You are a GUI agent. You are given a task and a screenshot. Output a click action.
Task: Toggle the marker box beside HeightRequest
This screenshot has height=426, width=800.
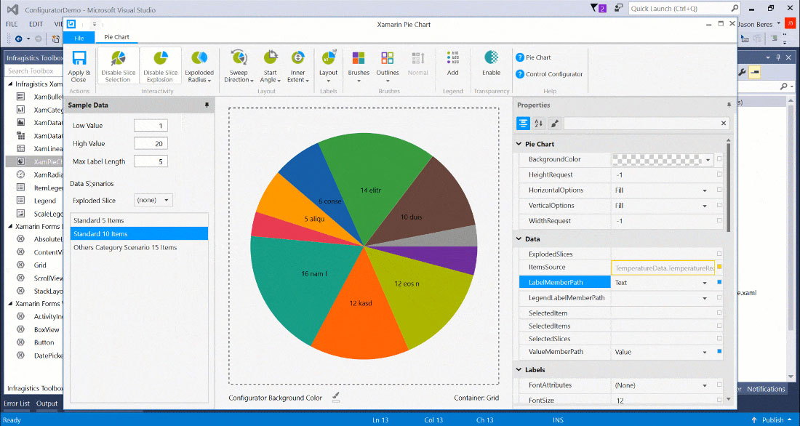tap(719, 174)
